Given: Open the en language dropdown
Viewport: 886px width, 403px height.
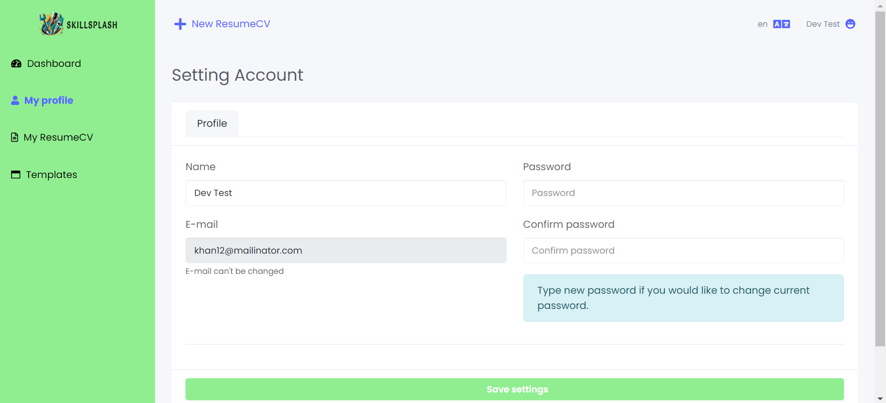Looking at the screenshot, I should click(774, 24).
